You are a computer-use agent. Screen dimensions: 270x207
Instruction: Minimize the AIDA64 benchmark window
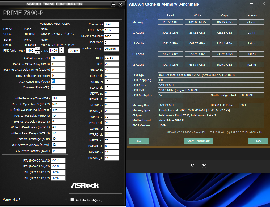(x=252, y=4)
